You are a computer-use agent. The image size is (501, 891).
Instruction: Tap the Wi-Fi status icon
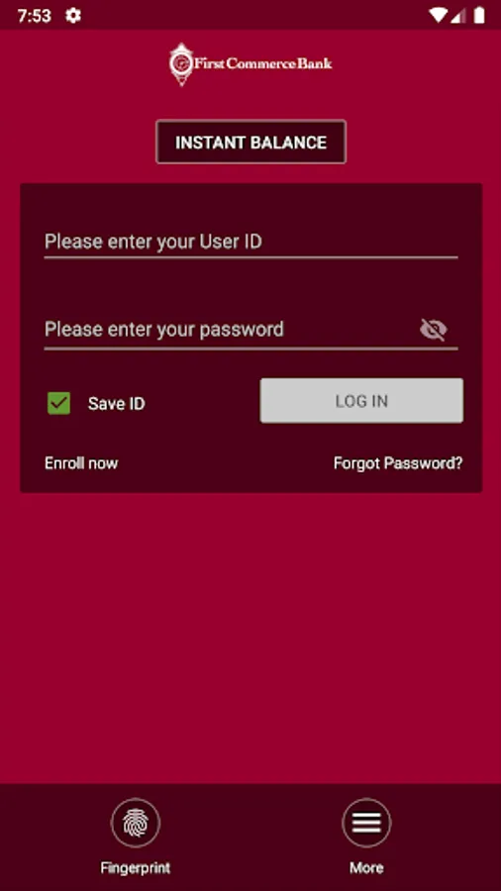click(x=438, y=15)
